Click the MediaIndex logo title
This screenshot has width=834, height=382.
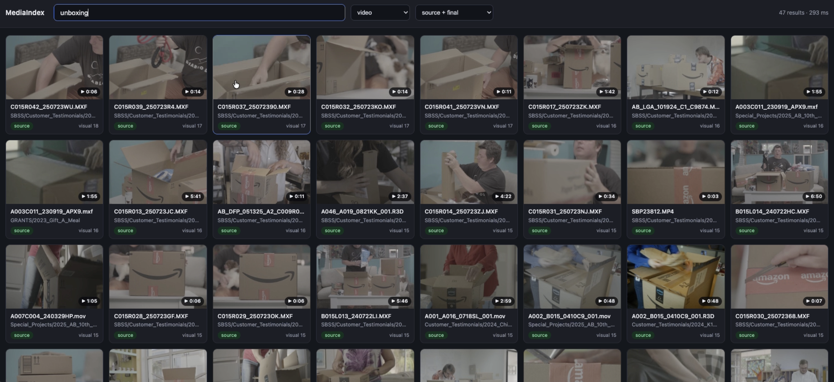tap(25, 13)
